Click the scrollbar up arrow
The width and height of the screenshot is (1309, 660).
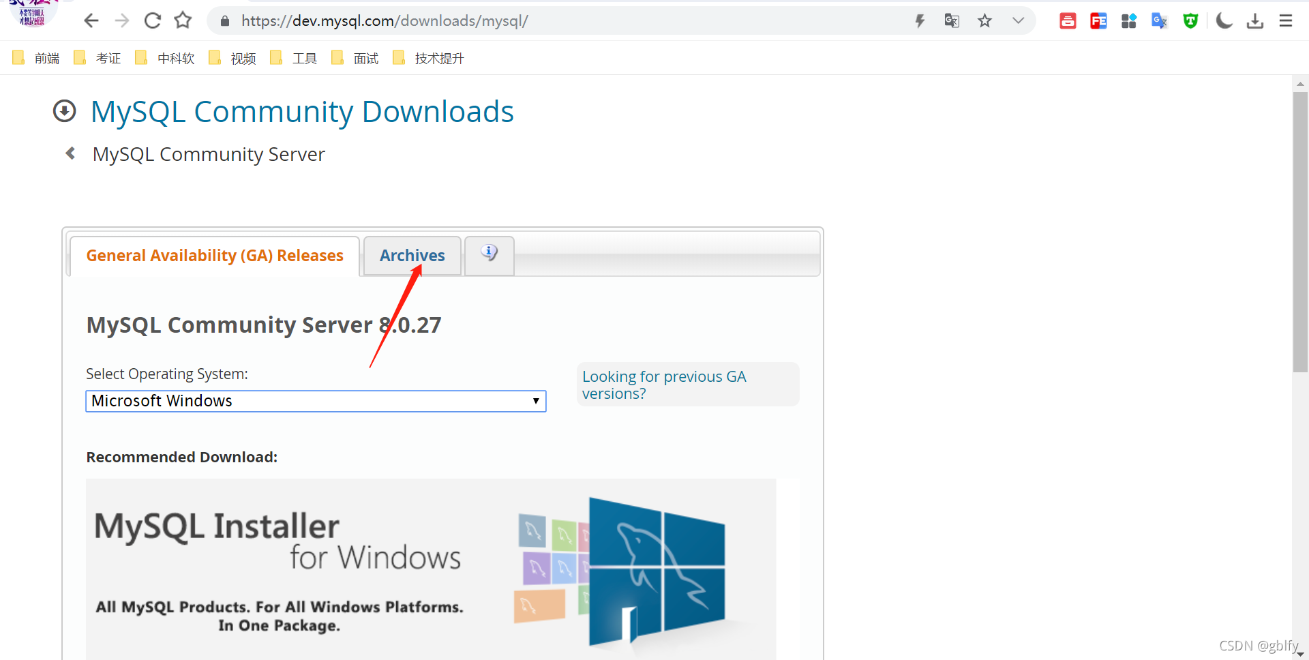(x=1300, y=84)
